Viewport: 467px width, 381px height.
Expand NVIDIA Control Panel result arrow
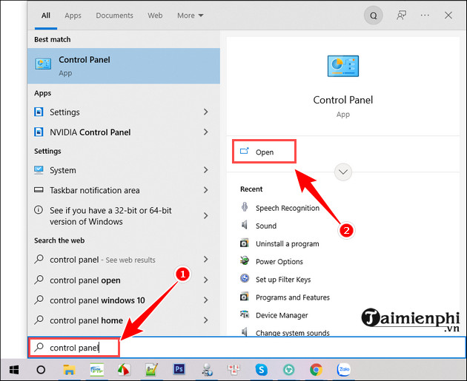(206, 132)
